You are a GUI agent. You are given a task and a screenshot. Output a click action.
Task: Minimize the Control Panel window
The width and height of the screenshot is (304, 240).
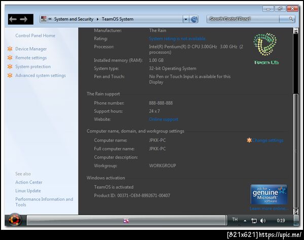click(268, 9)
